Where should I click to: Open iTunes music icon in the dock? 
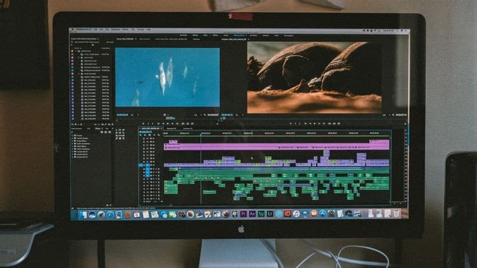296,214
